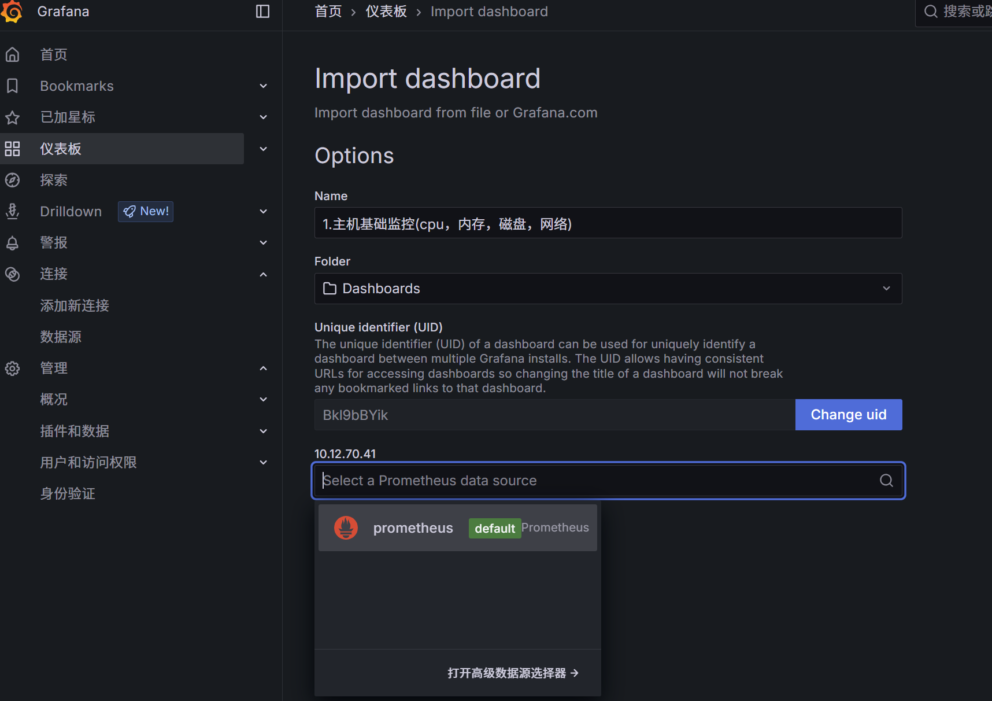The width and height of the screenshot is (992, 701).
Task: Open advanced data source picker 打开高级数据源选择器
Action: (513, 673)
